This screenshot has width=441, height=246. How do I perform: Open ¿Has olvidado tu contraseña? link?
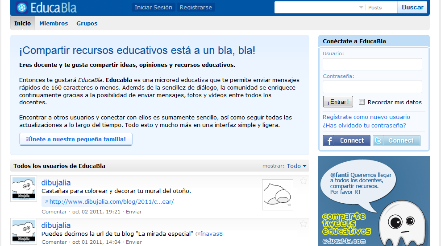pos(364,126)
